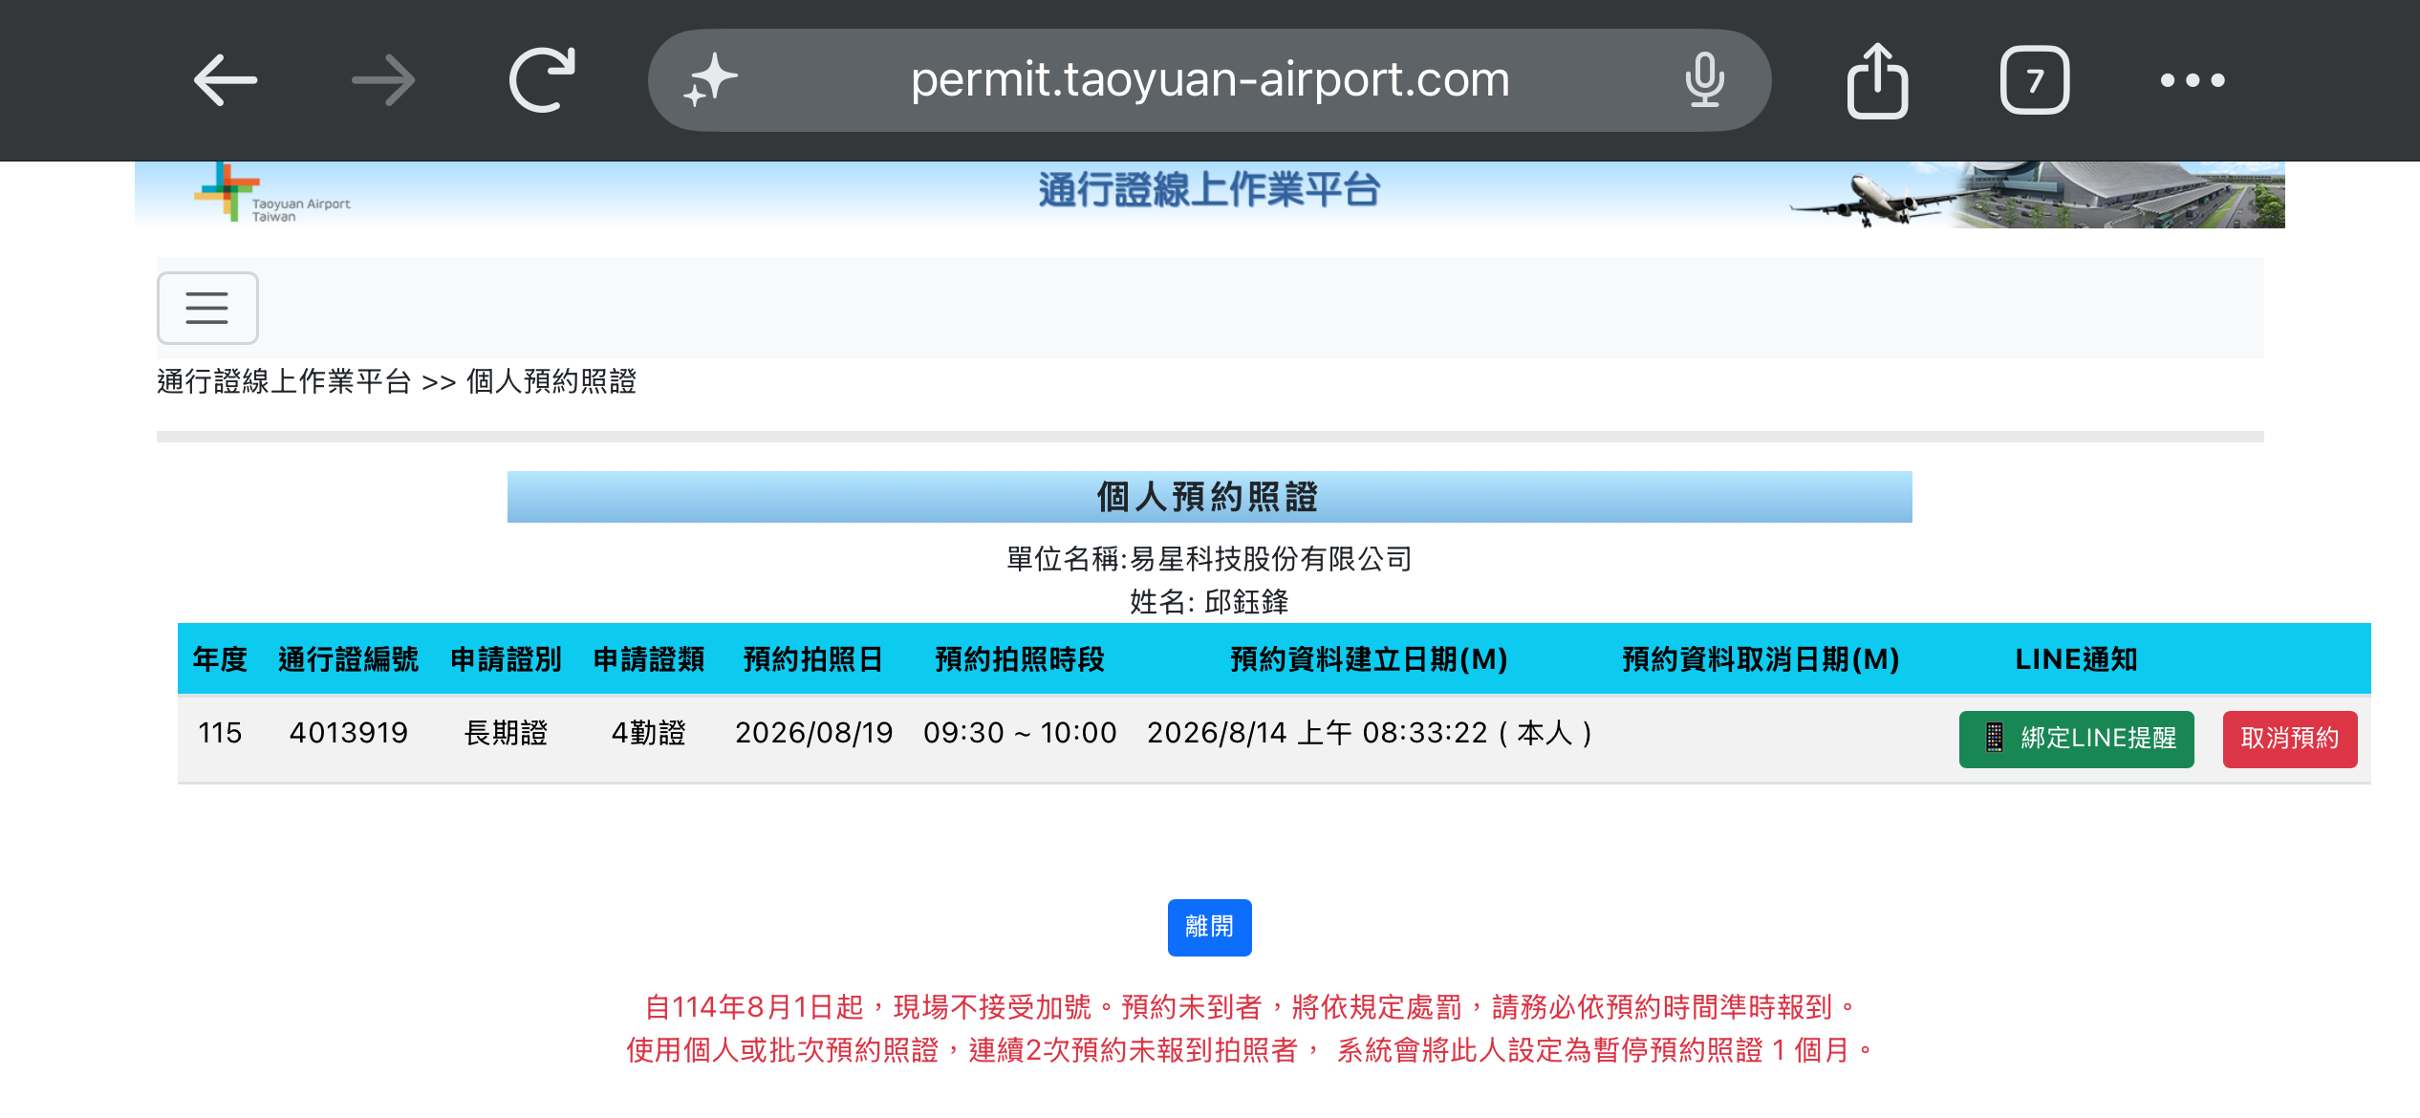Click the red 取消預約 button
The width and height of the screenshot is (2420, 1118).
[2289, 739]
